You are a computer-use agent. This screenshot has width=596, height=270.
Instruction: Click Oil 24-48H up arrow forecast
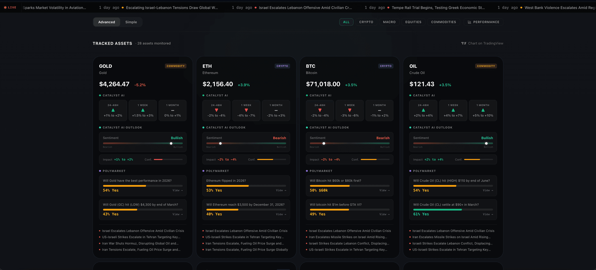(423, 110)
